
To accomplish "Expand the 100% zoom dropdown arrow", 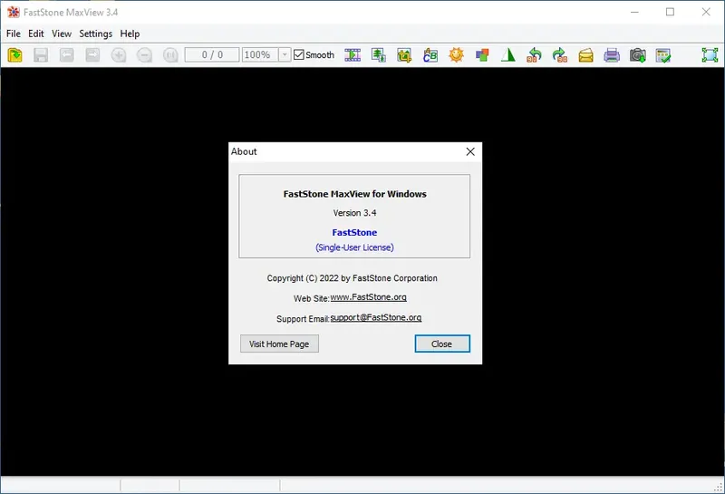I will [285, 54].
